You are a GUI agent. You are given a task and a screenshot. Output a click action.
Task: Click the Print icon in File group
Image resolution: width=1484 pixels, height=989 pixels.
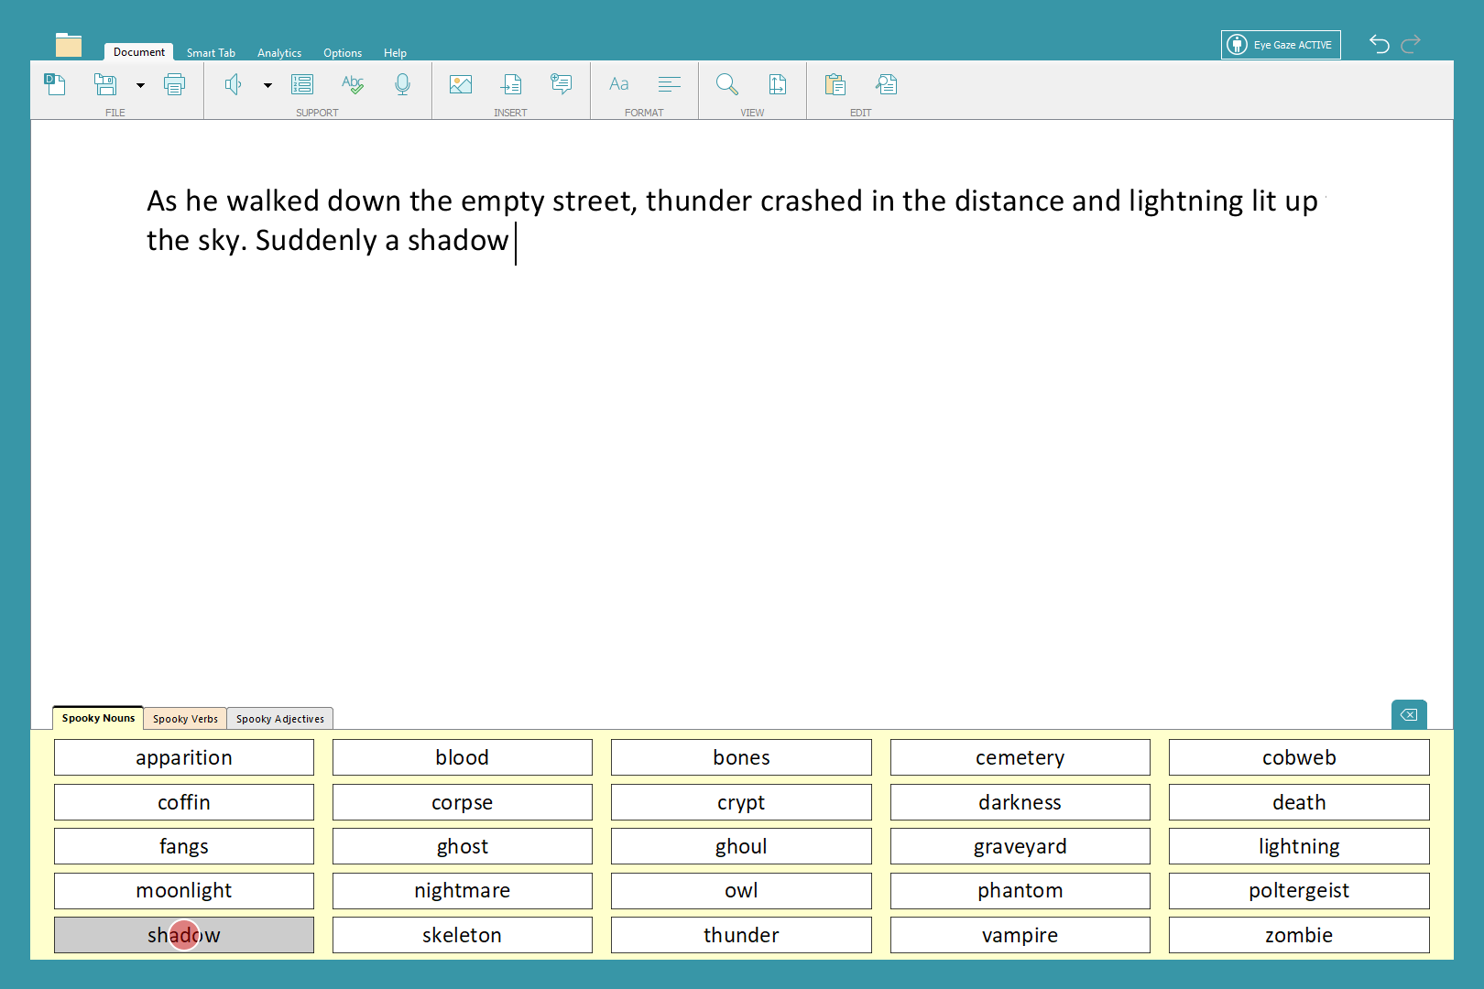[174, 85]
